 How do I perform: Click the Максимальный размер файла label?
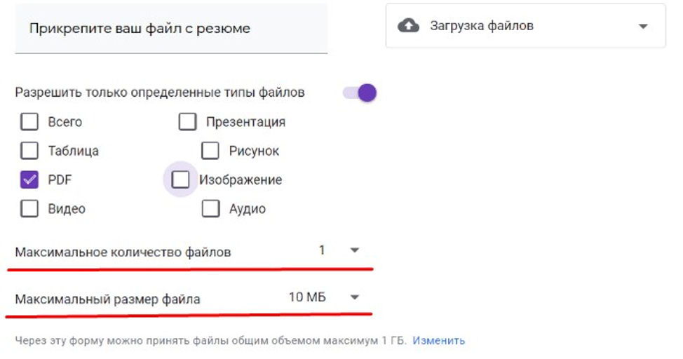[107, 299]
